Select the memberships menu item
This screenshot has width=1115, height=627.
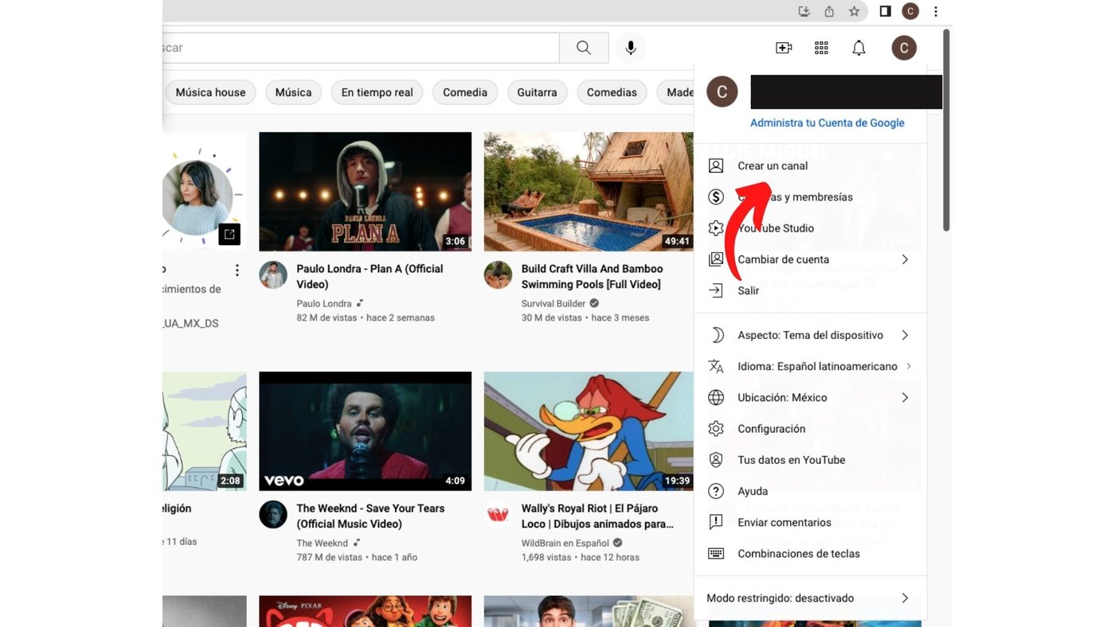click(811, 197)
